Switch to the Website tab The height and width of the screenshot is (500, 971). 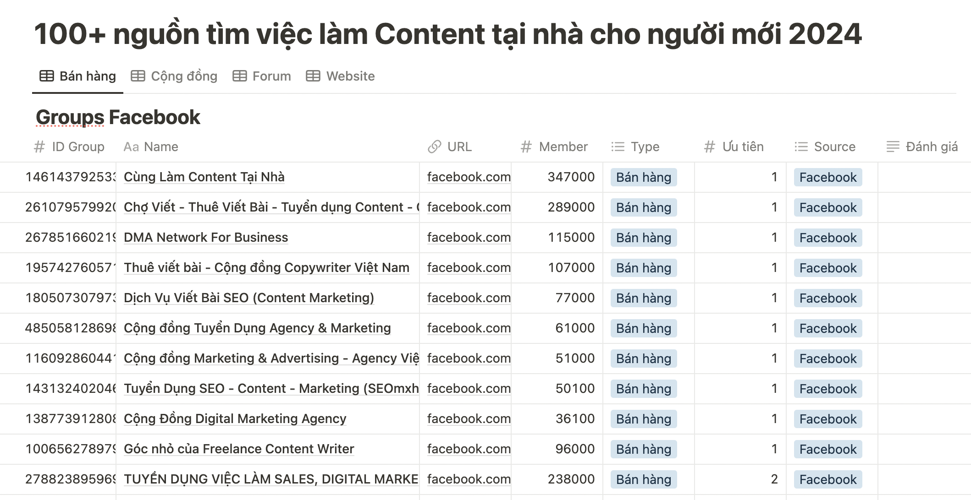(350, 76)
